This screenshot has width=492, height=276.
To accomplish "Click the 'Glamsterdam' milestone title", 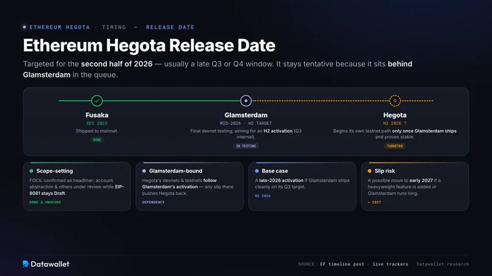I will [x=246, y=115].
